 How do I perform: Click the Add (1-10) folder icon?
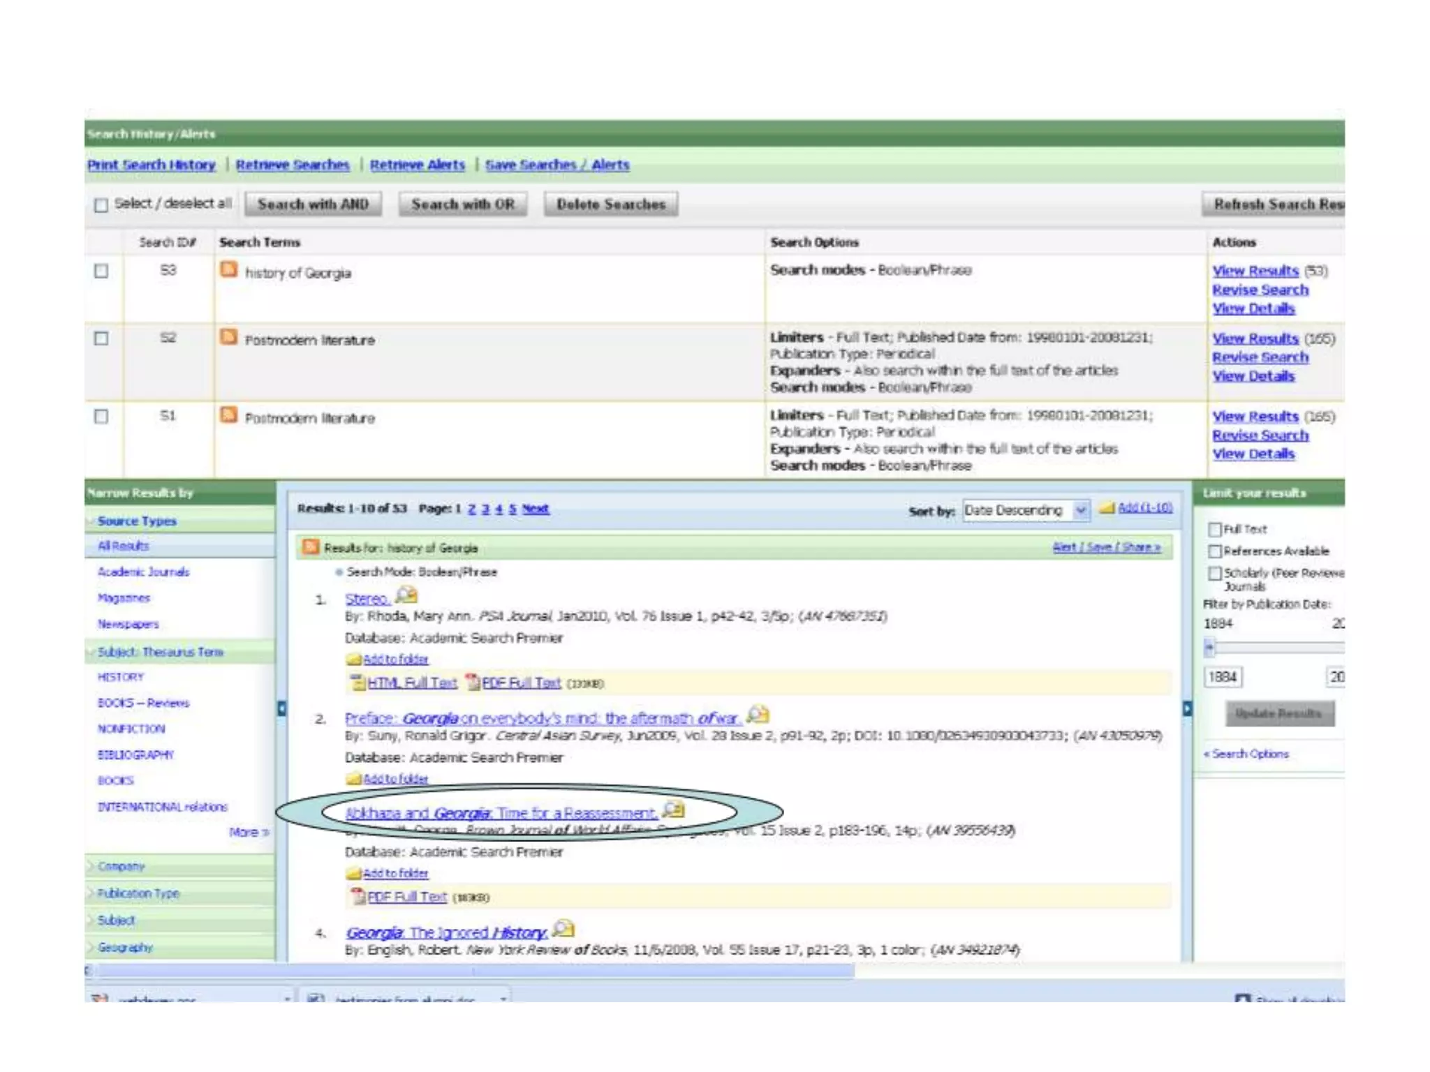click(x=1107, y=508)
